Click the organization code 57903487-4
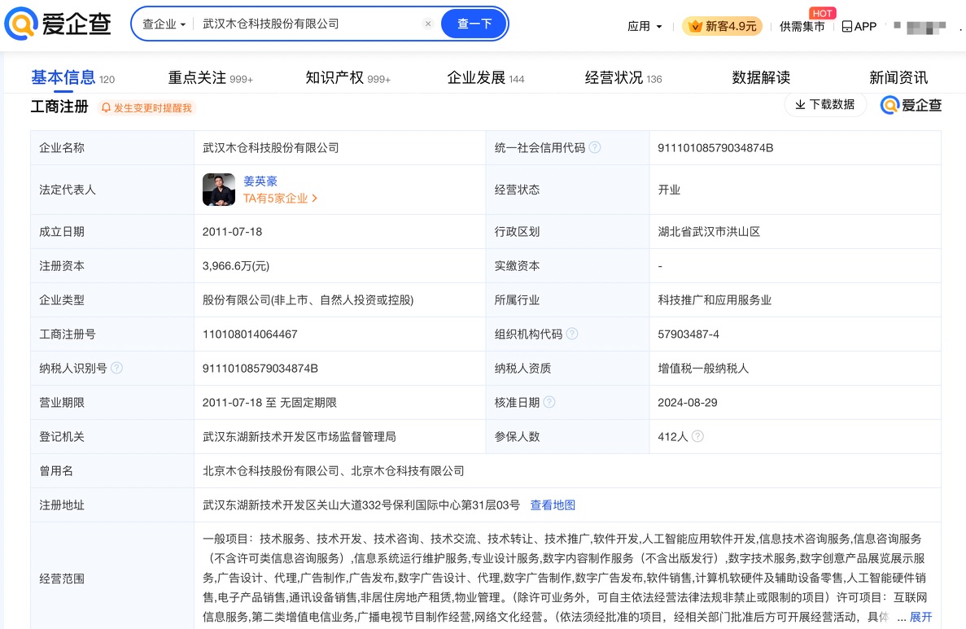 [x=688, y=334]
